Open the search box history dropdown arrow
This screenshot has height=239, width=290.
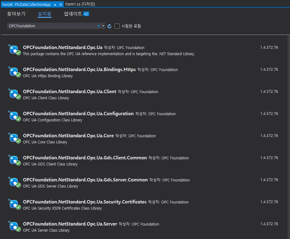[x=103, y=26]
